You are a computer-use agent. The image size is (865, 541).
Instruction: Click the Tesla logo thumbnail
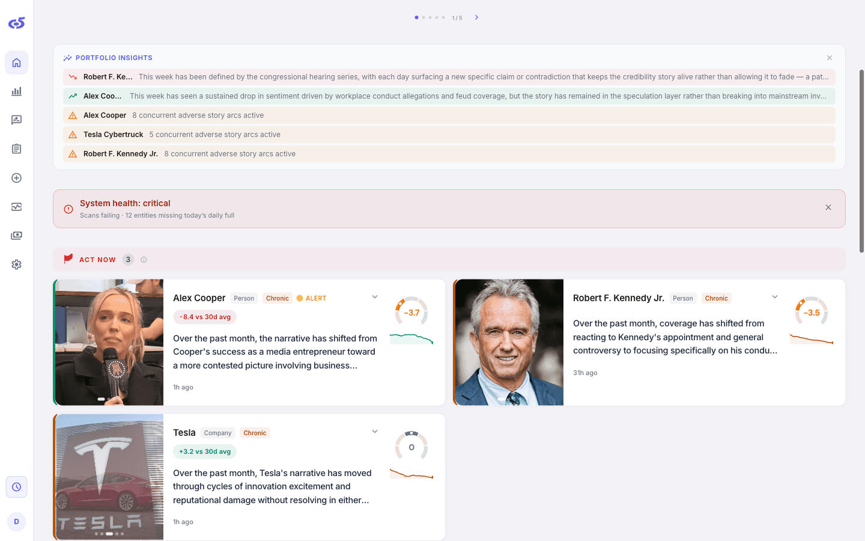[109, 477]
